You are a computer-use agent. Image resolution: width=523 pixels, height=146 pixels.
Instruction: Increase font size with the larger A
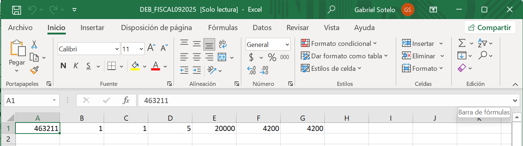pos(151,48)
